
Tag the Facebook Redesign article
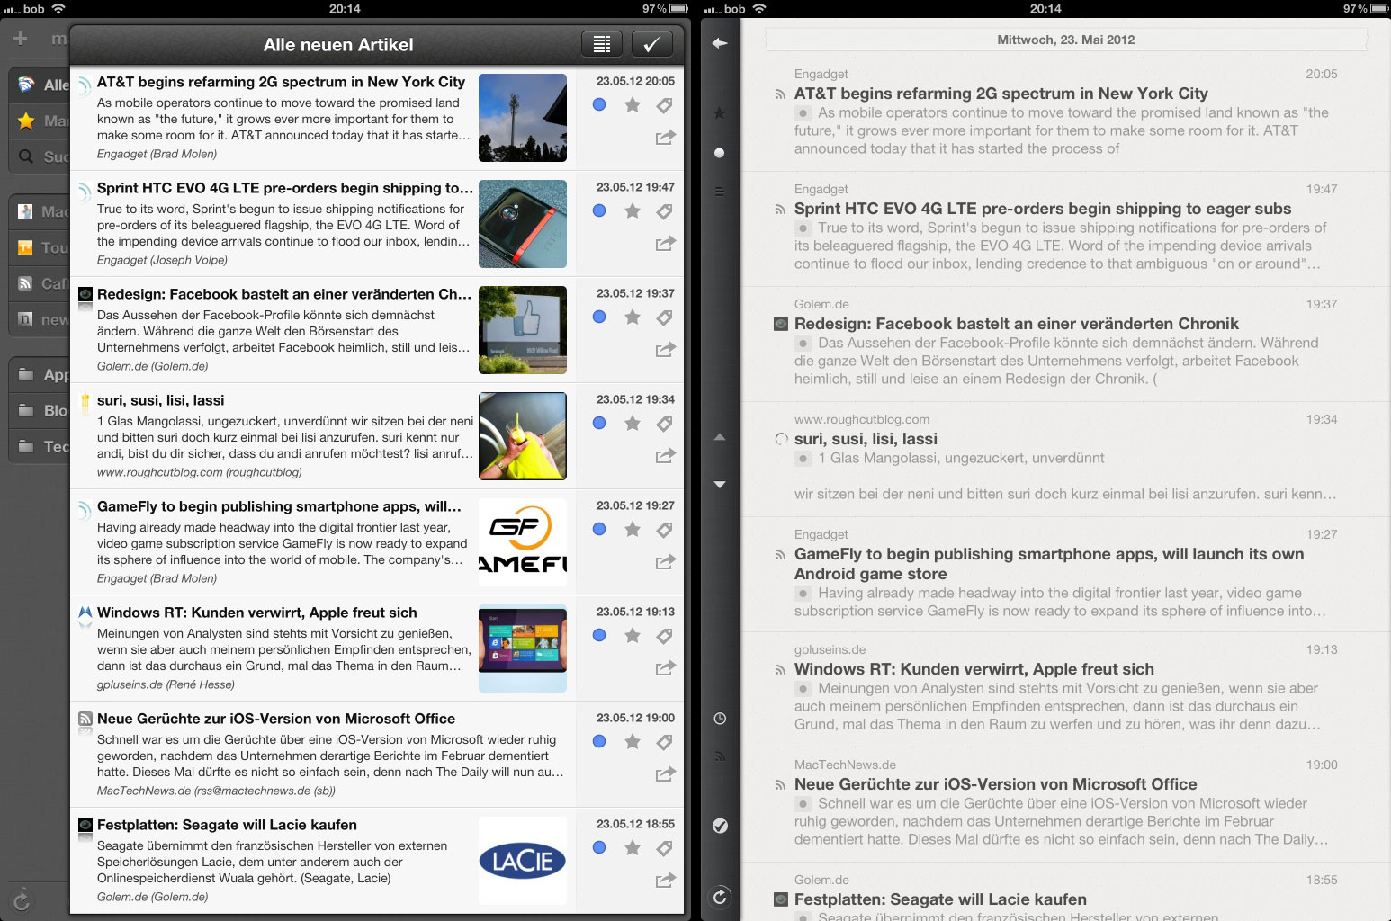click(665, 317)
